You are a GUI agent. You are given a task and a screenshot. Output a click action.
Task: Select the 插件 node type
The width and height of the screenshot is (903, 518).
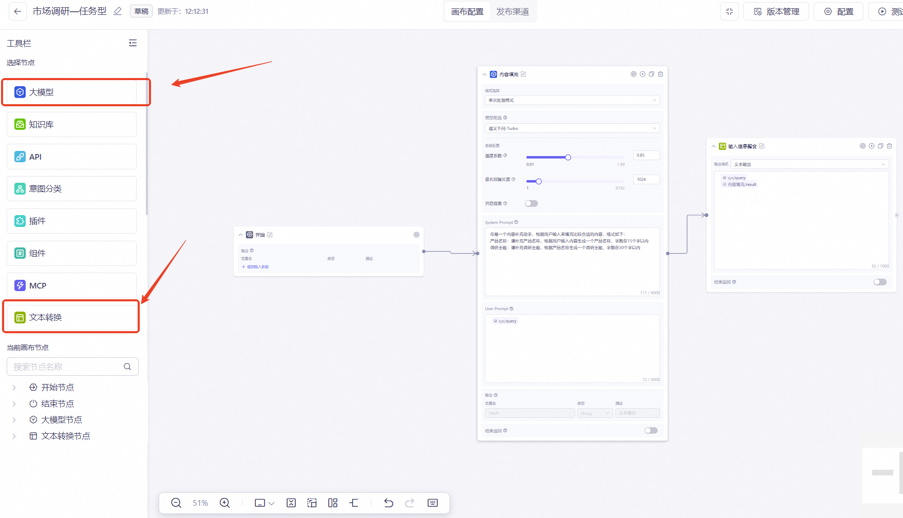pos(71,221)
